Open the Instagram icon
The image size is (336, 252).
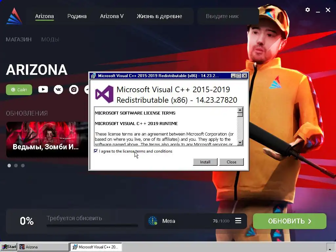tap(74, 89)
